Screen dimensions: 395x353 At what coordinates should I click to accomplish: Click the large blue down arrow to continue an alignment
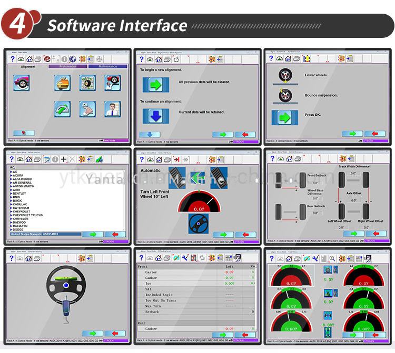(x=156, y=116)
